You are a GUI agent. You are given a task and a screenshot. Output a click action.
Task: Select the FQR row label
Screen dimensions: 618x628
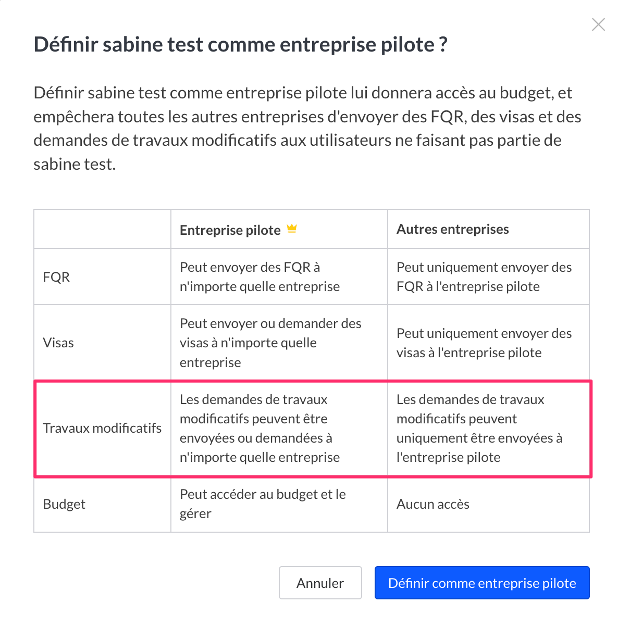(56, 277)
